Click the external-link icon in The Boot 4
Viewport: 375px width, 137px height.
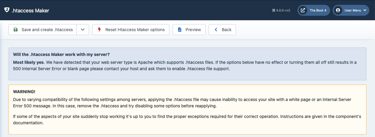point(303,10)
